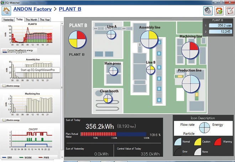Image resolution: width=235 pixels, height=162 pixels.
Task: Click the PLANT B breadcrumb link
Action: tap(70, 9)
